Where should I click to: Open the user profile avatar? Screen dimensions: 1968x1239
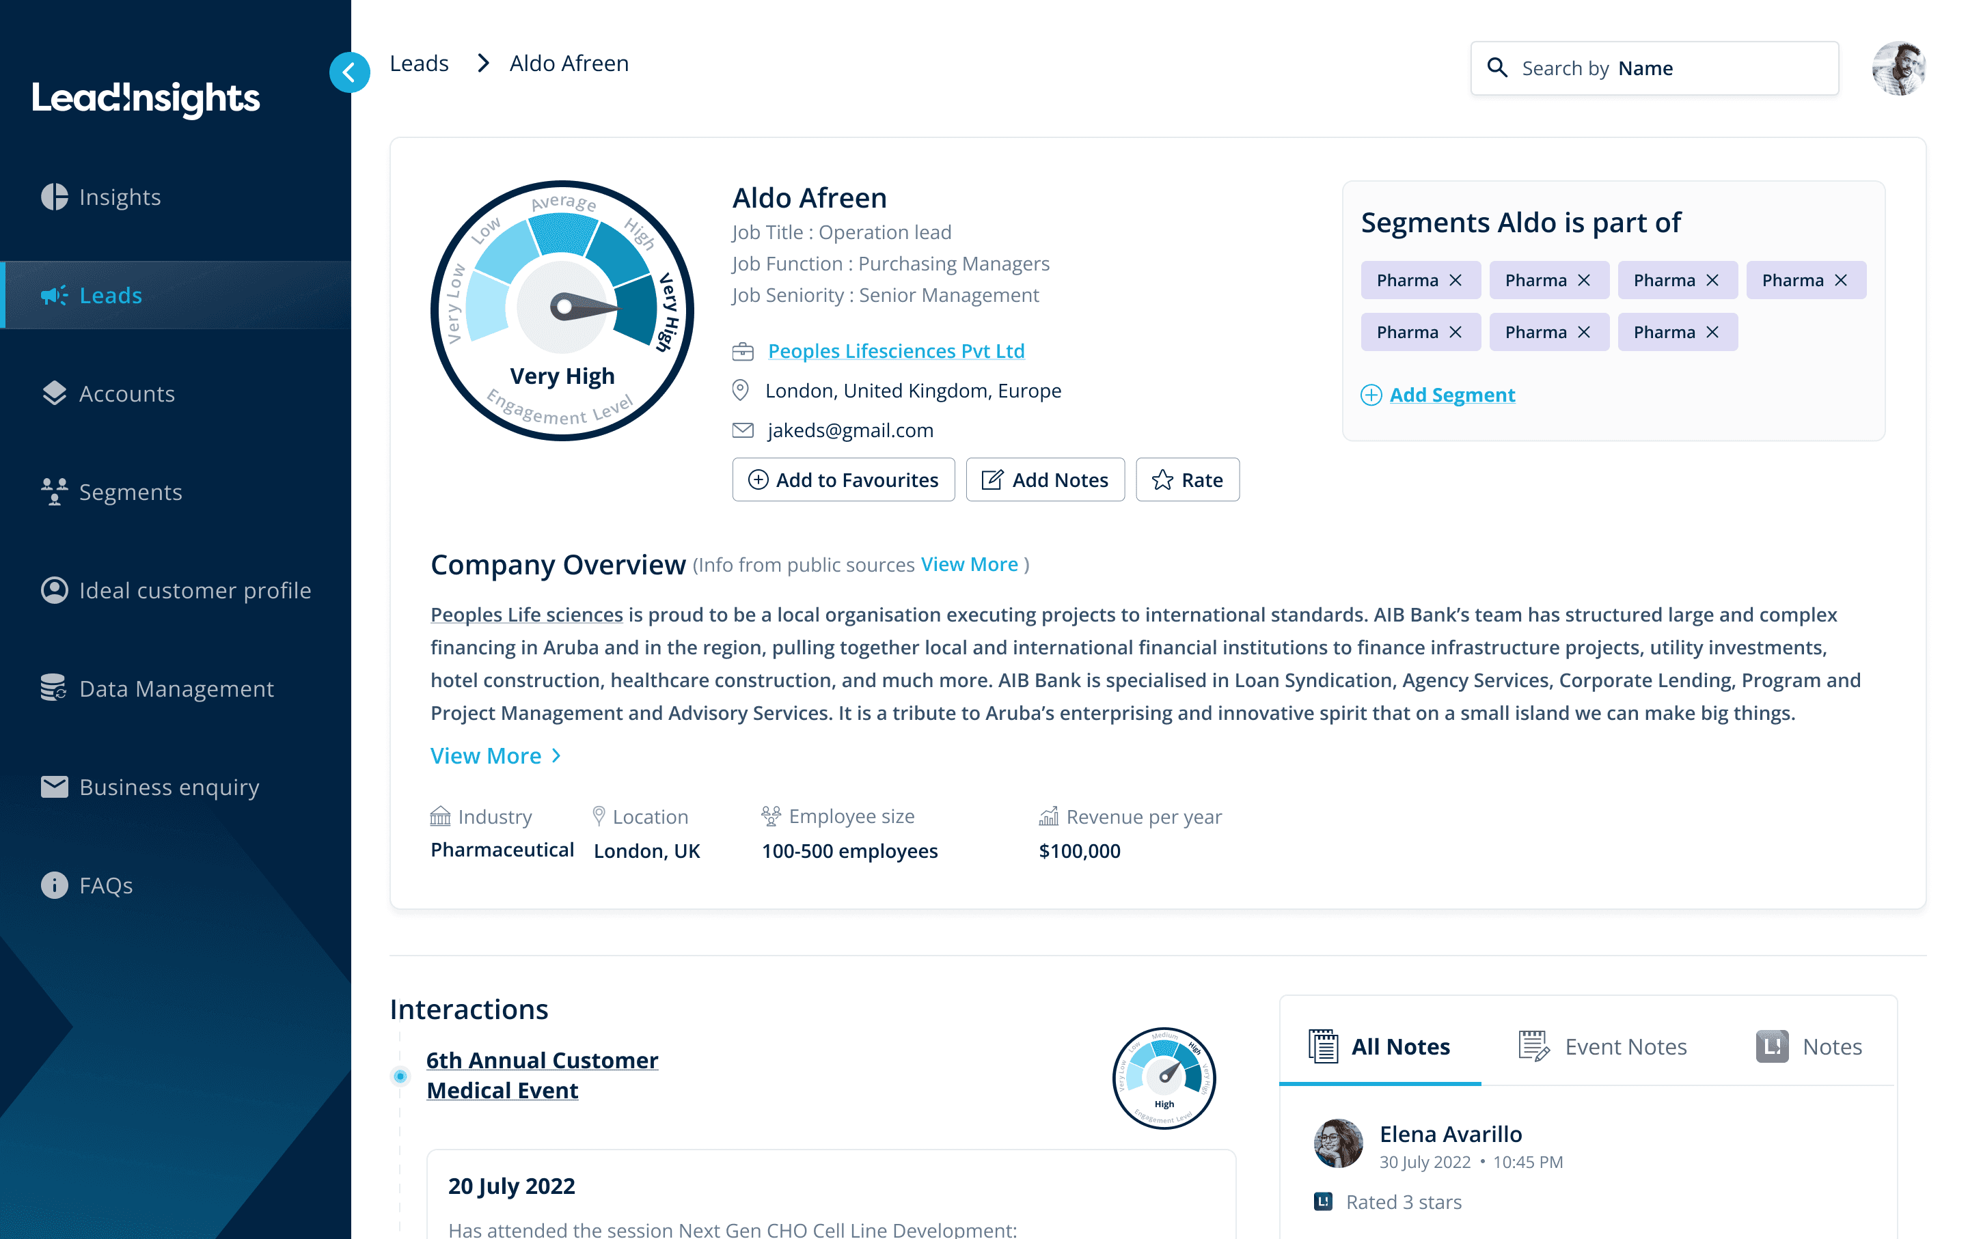[1898, 68]
